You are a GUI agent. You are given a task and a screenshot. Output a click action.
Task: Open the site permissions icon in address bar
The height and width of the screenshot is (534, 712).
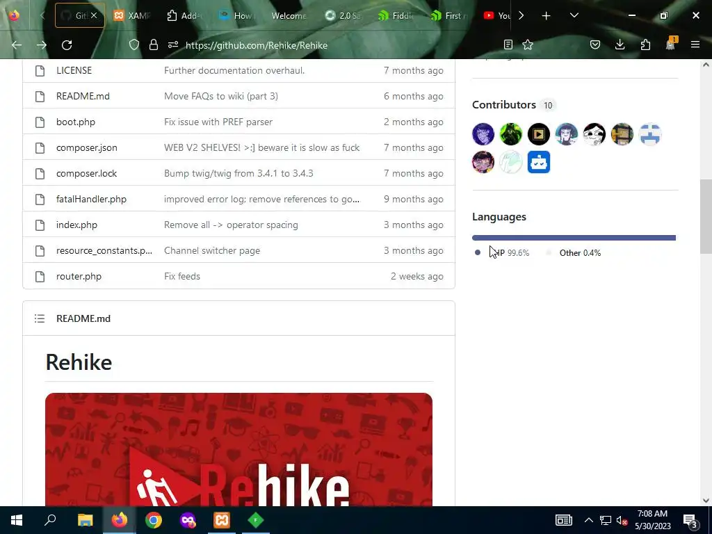[x=173, y=45]
